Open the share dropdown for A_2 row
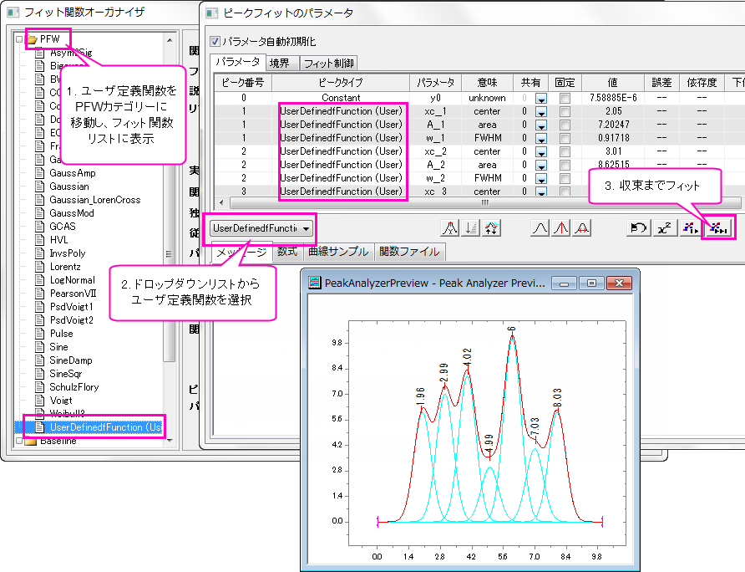Viewport: 745px width, 572px height. click(540, 165)
